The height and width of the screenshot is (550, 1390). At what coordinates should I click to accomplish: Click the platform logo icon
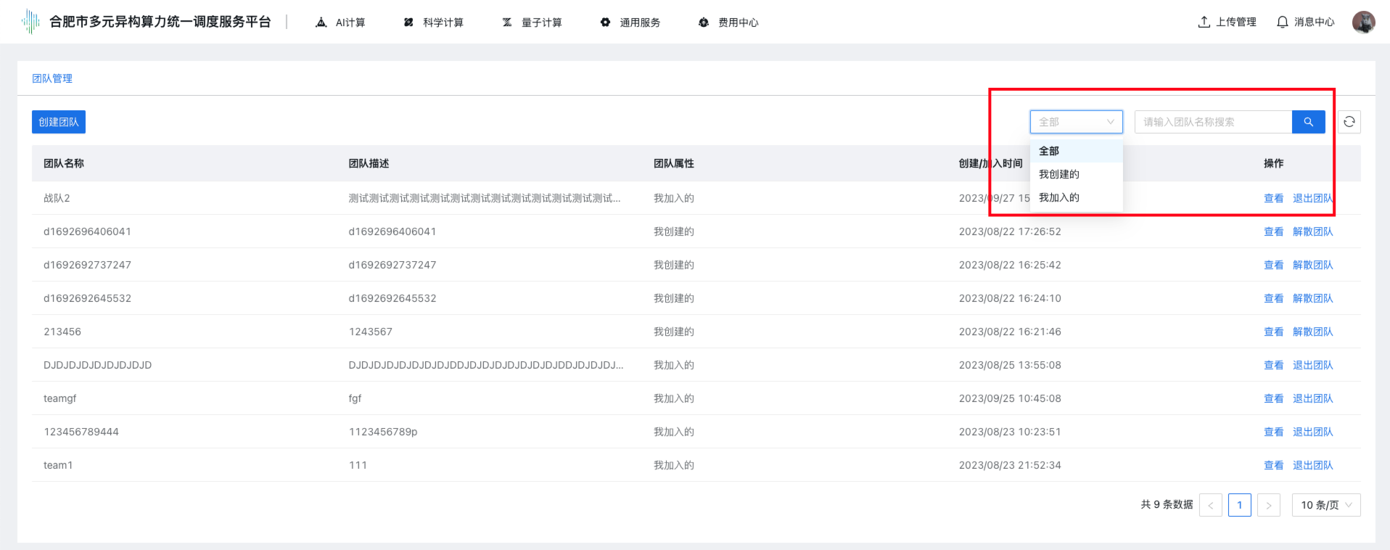coord(30,22)
